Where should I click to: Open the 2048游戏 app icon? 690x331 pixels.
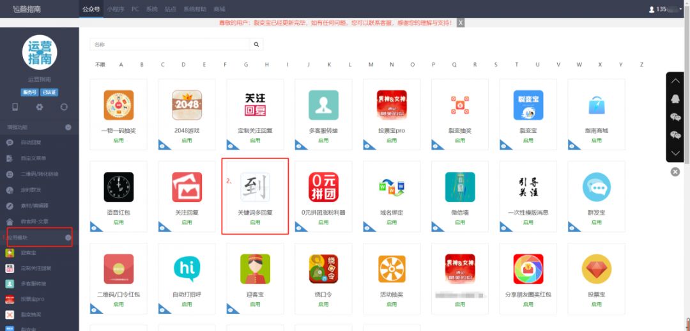pos(187,105)
